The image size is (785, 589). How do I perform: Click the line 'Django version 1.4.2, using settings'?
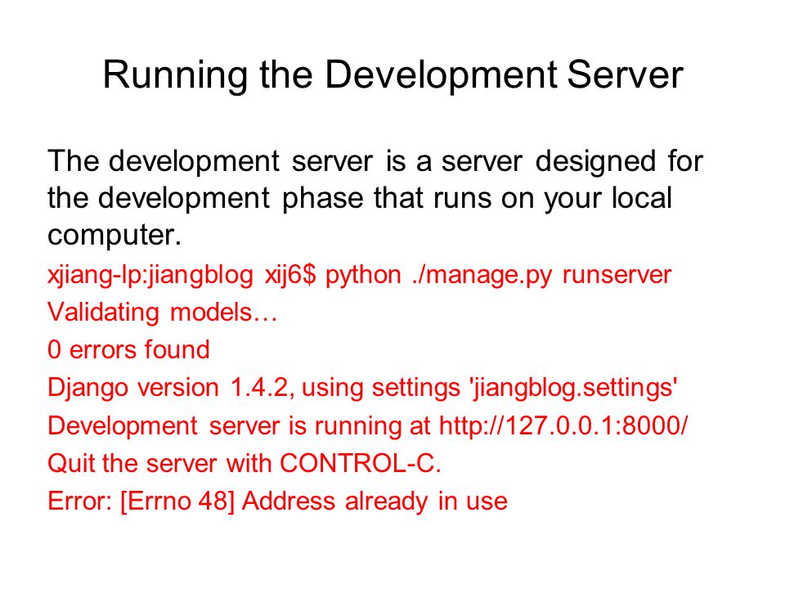tap(363, 388)
